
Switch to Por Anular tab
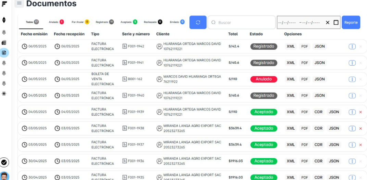click(80, 22)
